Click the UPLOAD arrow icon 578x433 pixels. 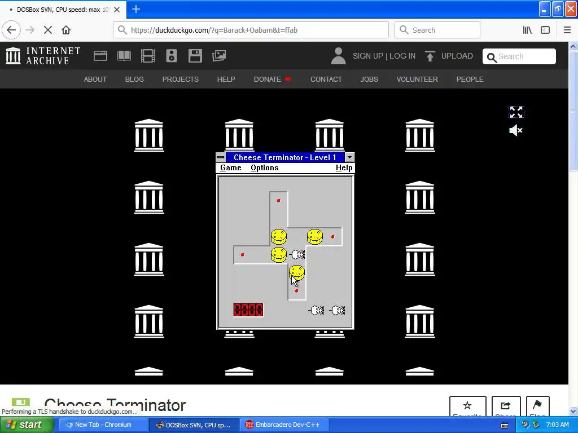[x=430, y=56]
